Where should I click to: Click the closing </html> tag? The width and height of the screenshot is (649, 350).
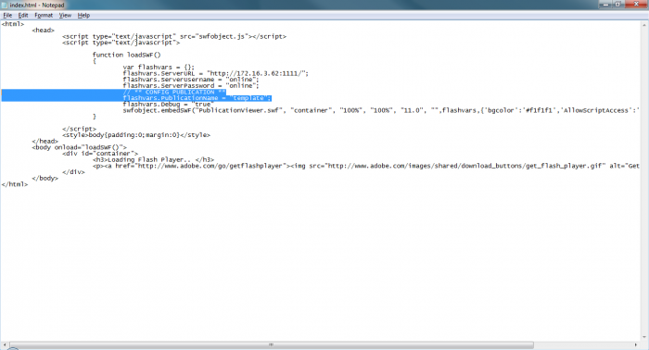pyautogui.click(x=15, y=184)
